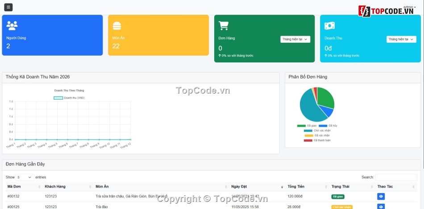Toggle Đã hủy legend in pie chart
The image size is (424, 209).
(328, 126)
